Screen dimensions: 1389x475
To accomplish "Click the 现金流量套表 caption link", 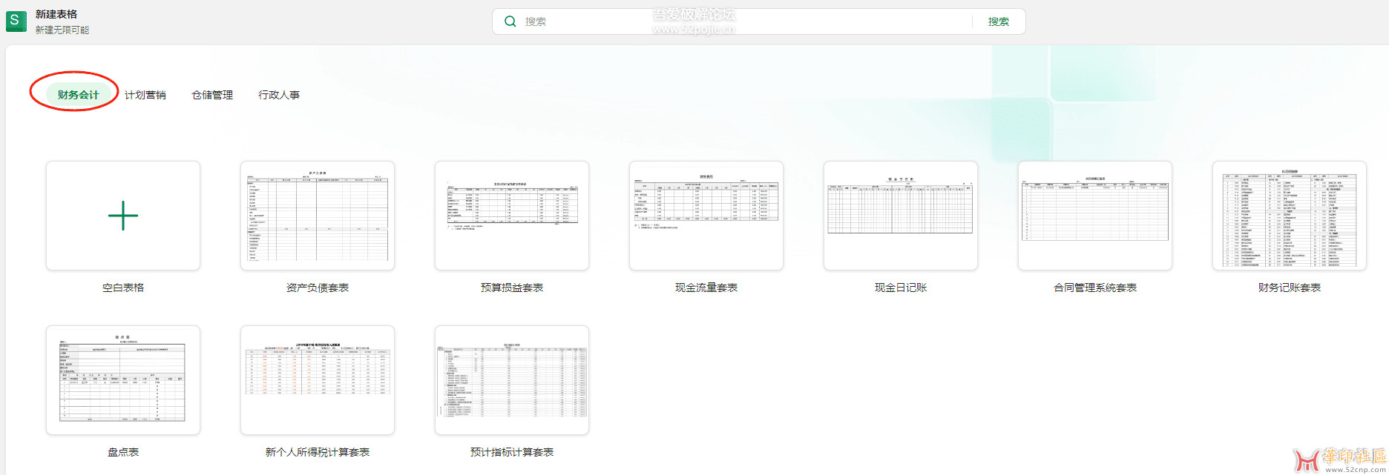I will tap(706, 288).
